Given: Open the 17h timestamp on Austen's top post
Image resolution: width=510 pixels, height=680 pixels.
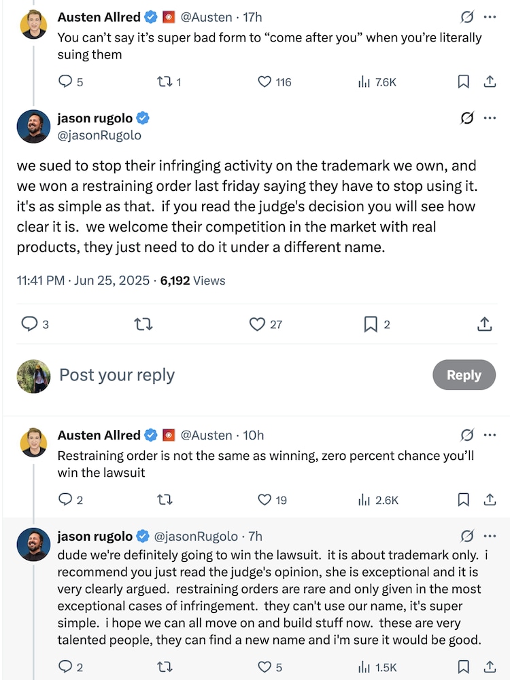Looking at the screenshot, I should pos(252,17).
